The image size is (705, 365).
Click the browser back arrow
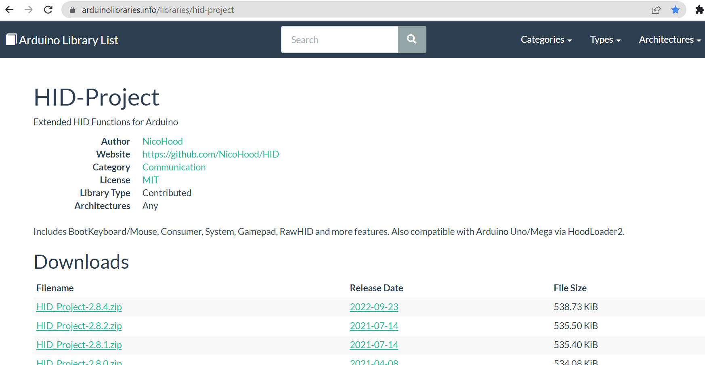point(9,10)
